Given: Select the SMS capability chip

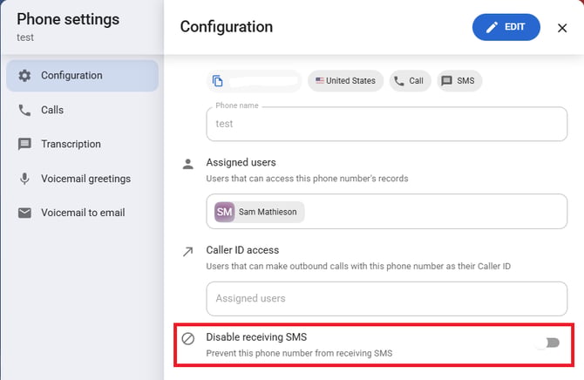Looking at the screenshot, I should point(459,81).
